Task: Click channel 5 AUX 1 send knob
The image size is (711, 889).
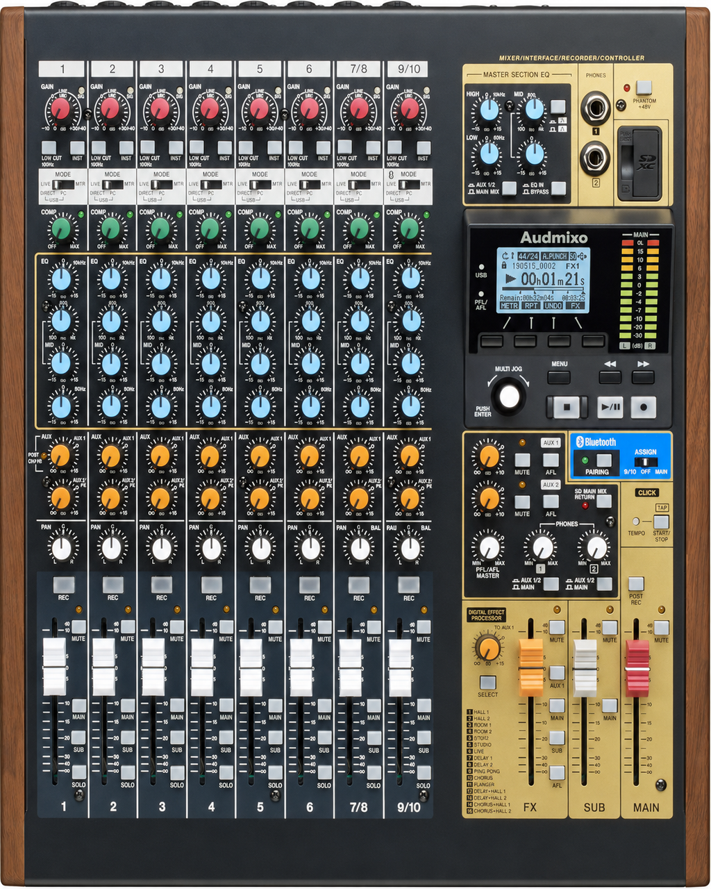Action: (260, 456)
